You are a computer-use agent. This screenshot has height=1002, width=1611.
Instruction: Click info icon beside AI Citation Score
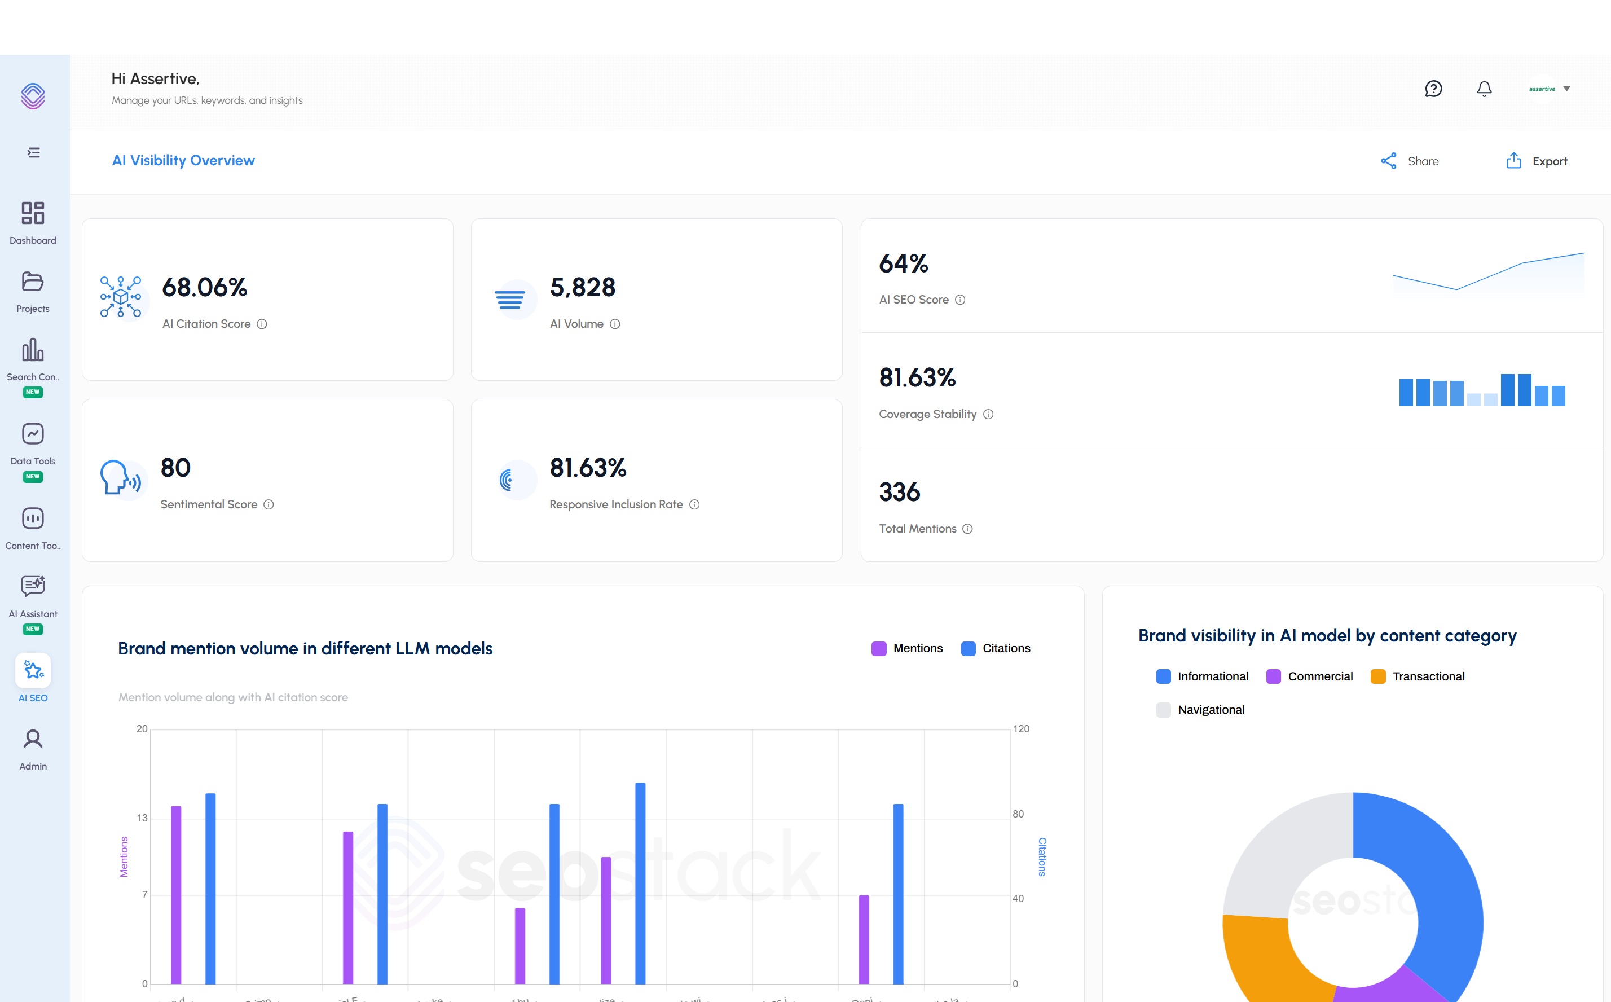click(262, 324)
